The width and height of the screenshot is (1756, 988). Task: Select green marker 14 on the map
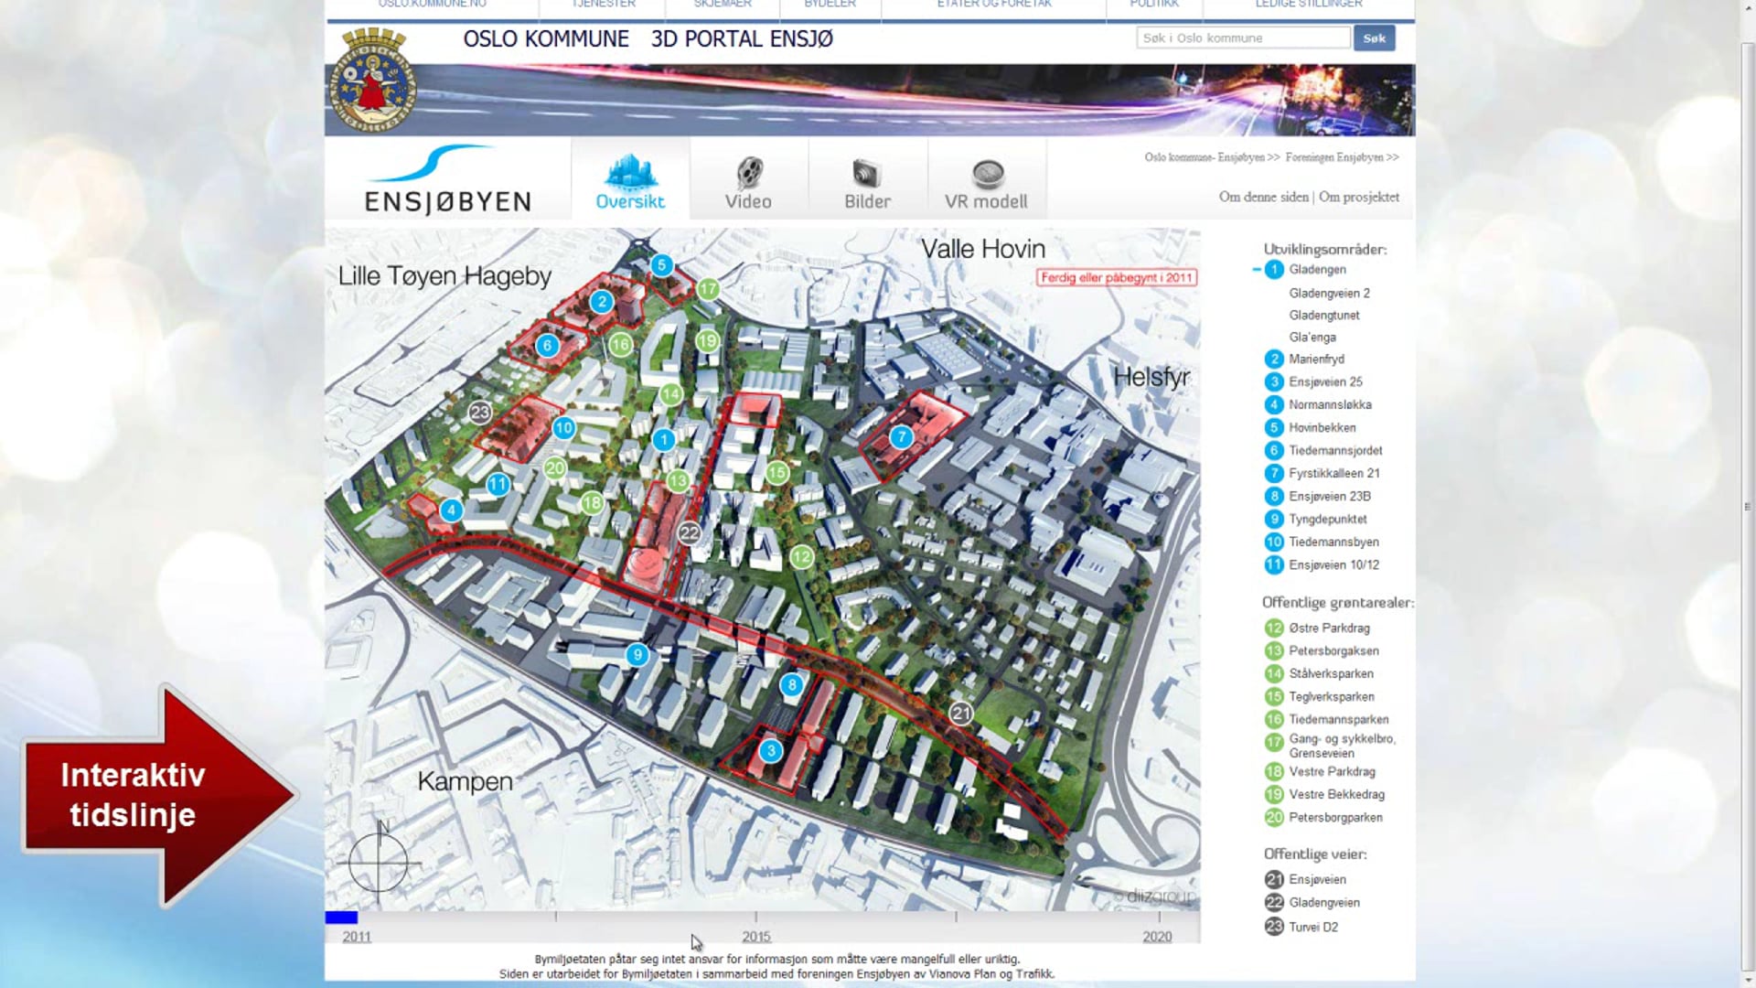[x=670, y=394]
